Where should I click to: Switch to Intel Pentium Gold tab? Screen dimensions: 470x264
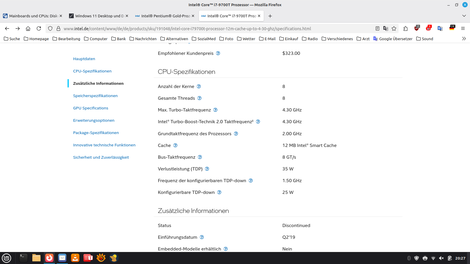[165, 16]
